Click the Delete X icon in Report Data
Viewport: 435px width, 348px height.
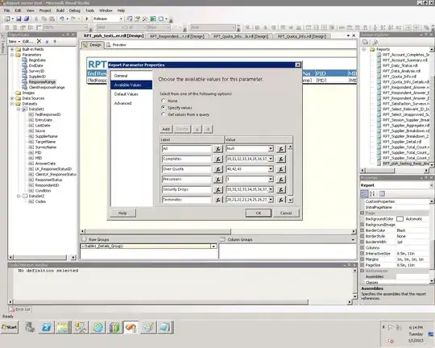coord(39,41)
